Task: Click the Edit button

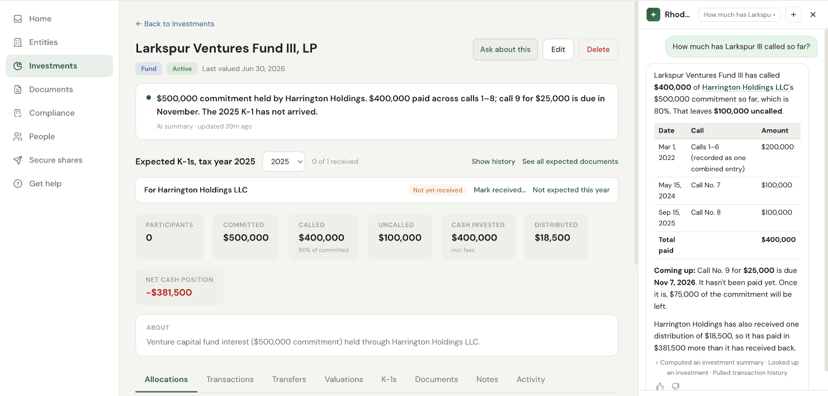Action: [558, 49]
